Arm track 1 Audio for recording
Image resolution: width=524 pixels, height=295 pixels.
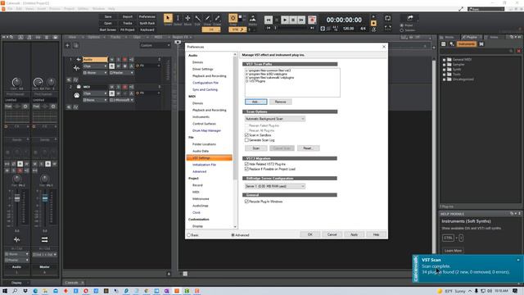pos(124,60)
